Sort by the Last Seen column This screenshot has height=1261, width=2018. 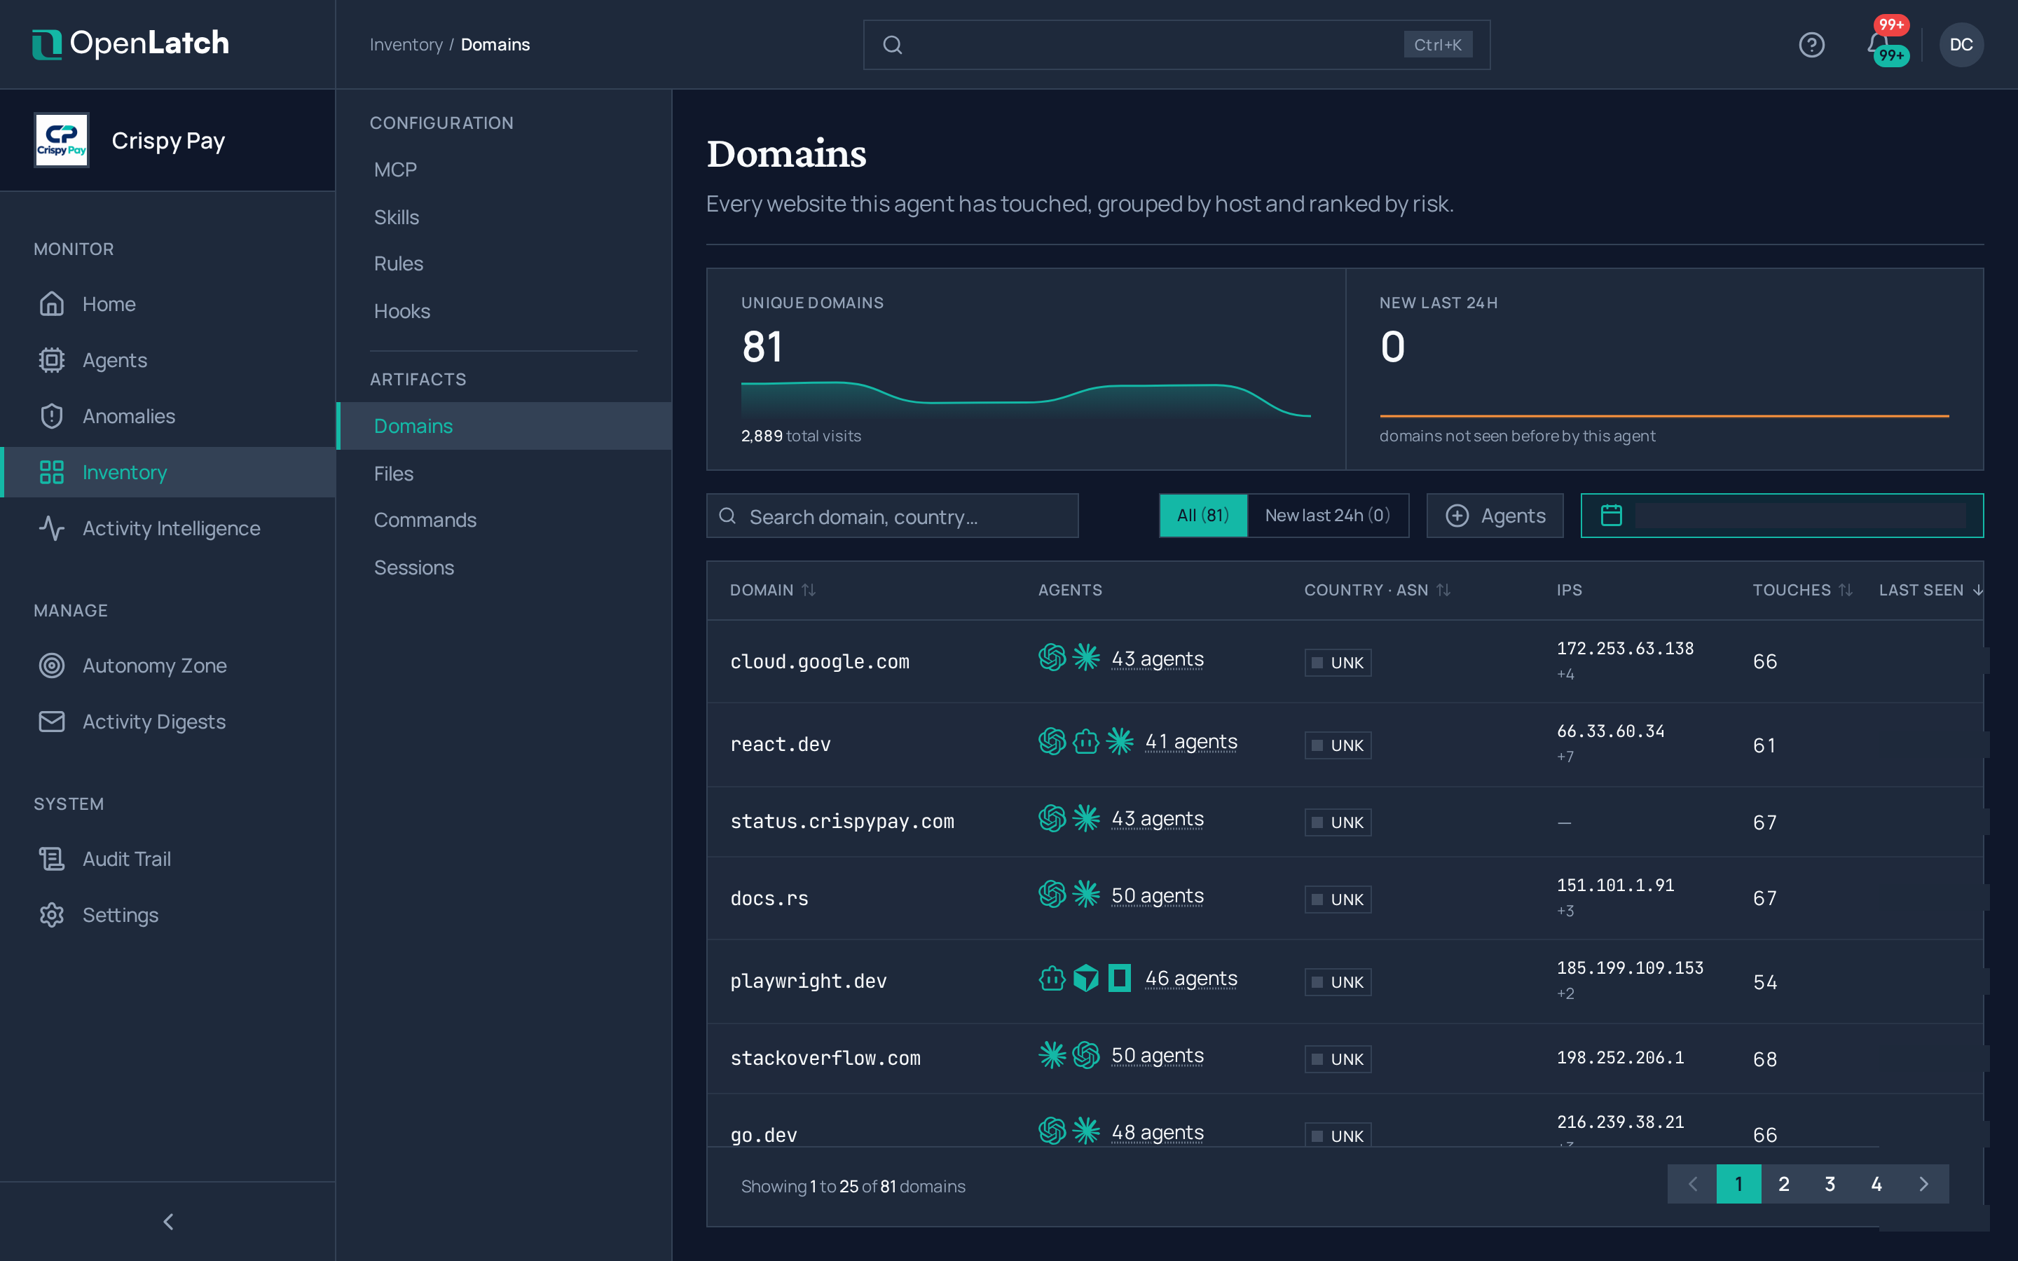(x=1930, y=590)
